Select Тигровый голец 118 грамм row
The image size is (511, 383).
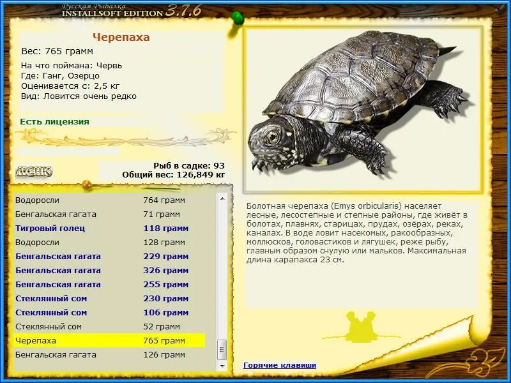point(110,229)
